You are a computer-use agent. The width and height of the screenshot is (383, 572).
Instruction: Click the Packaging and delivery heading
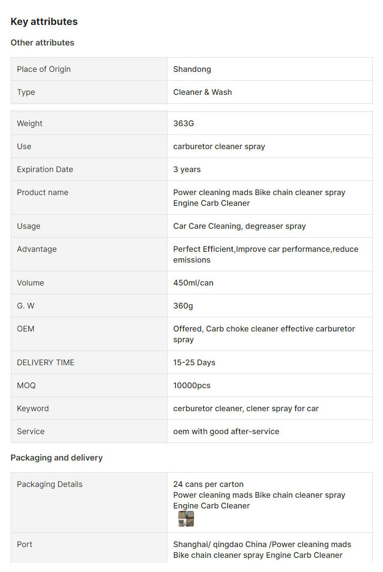coord(57,458)
